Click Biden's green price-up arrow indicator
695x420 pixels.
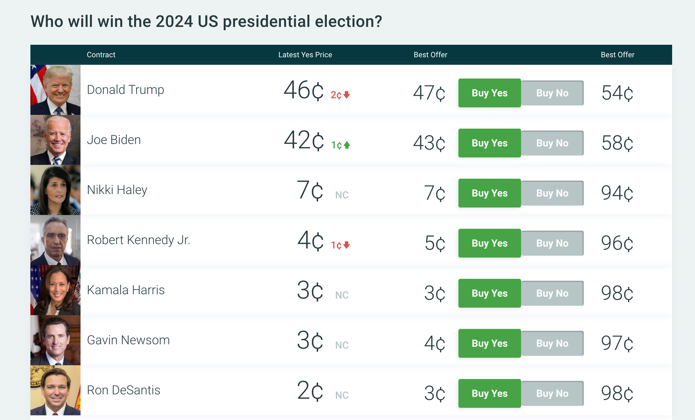pyautogui.click(x=347, y=145)
